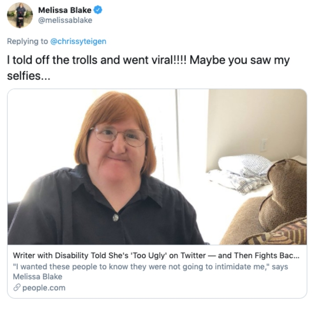Click the link chain icon
The width and height of the screenshot is (312, 312).
pyautogui.click(x=17, y=288)
